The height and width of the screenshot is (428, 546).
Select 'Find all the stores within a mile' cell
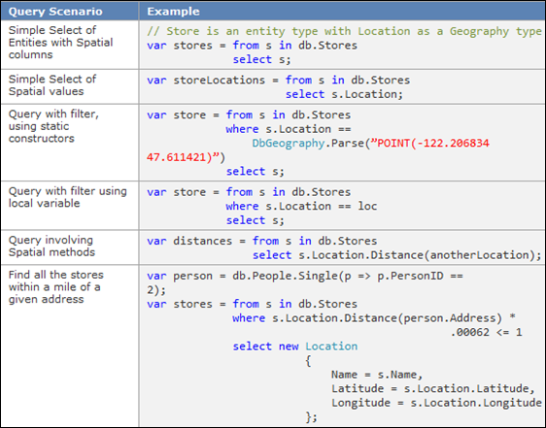(70, 346)
